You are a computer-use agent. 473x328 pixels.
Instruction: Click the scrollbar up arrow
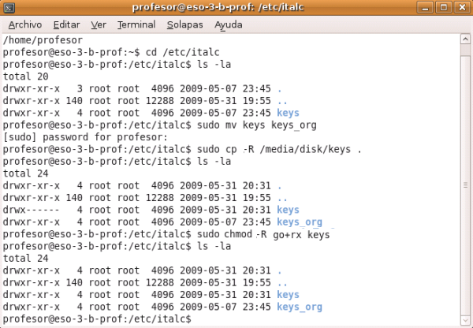465,39
